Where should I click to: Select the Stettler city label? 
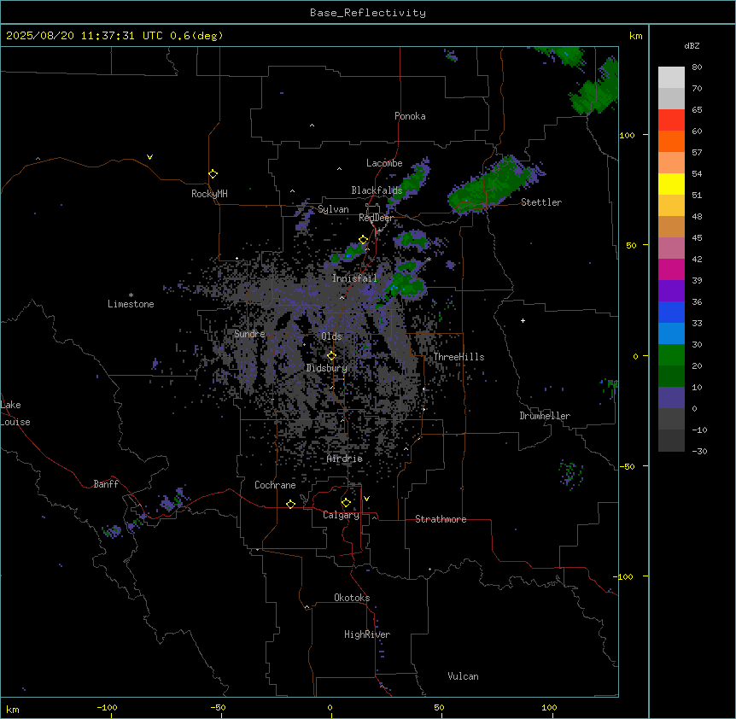(541, 202)
